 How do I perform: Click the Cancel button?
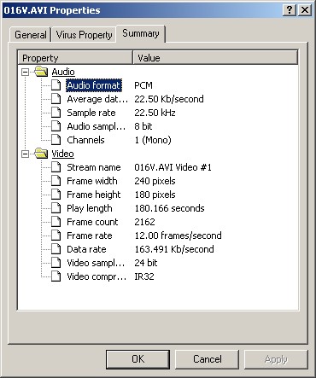tap(207, 359)
